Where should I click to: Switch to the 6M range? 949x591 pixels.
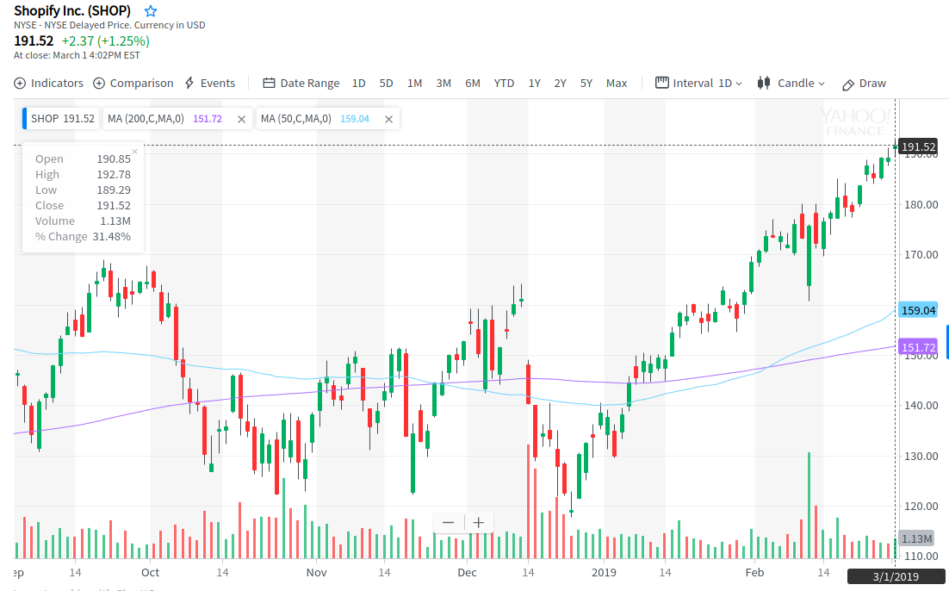coord(473,84)
